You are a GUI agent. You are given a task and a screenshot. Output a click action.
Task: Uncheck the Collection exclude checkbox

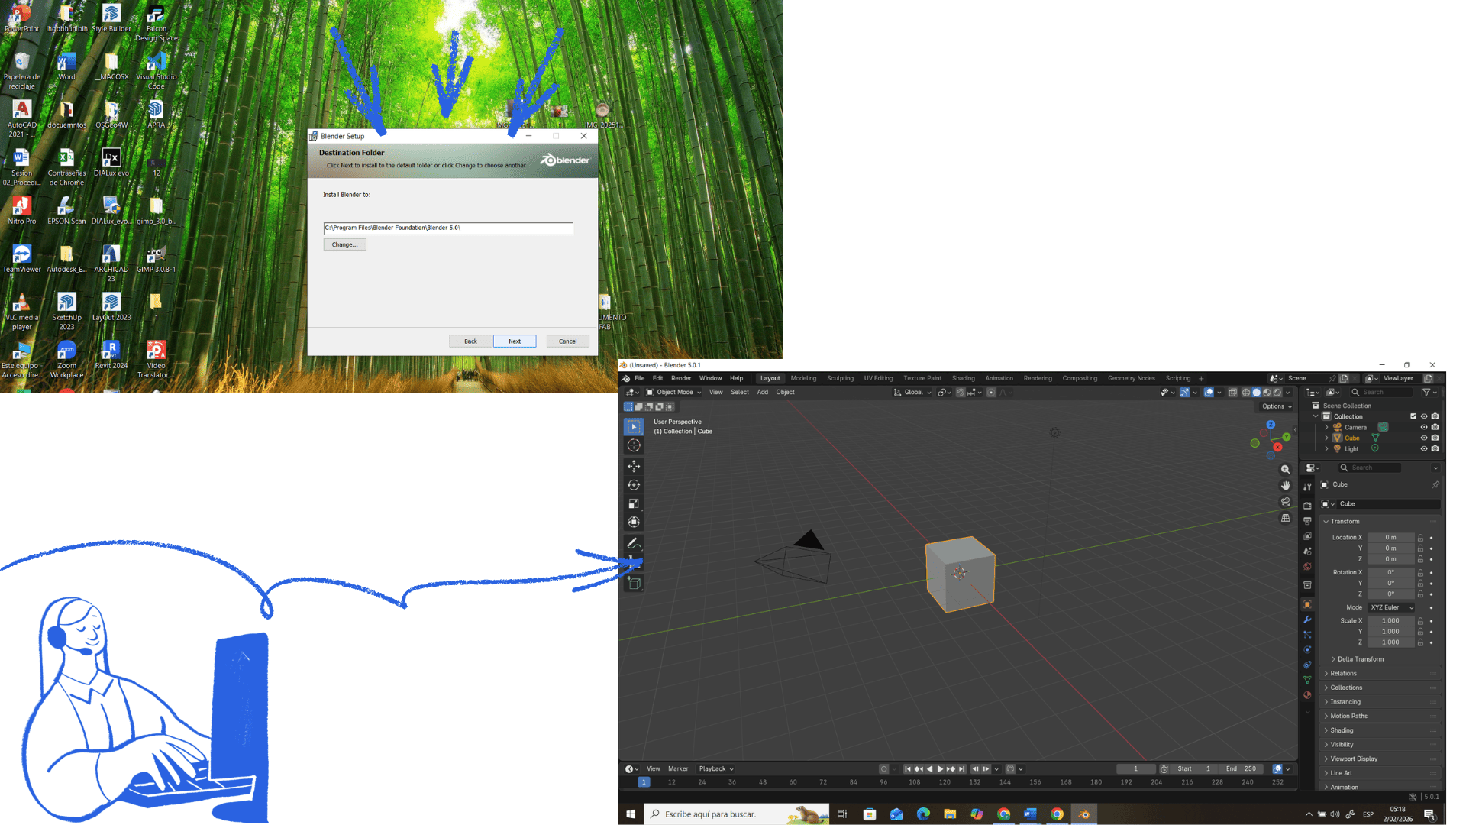pyautogui.click(x=1413, y=416)
